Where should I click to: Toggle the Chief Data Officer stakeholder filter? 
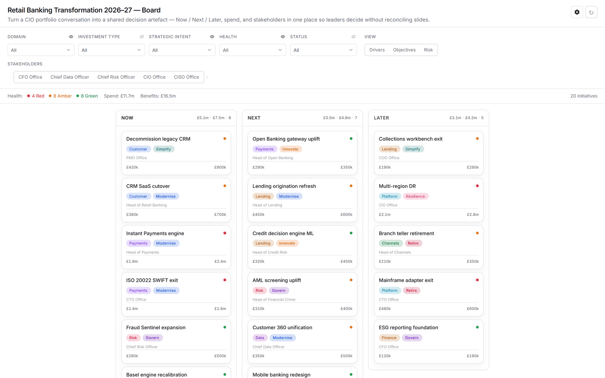70,77
